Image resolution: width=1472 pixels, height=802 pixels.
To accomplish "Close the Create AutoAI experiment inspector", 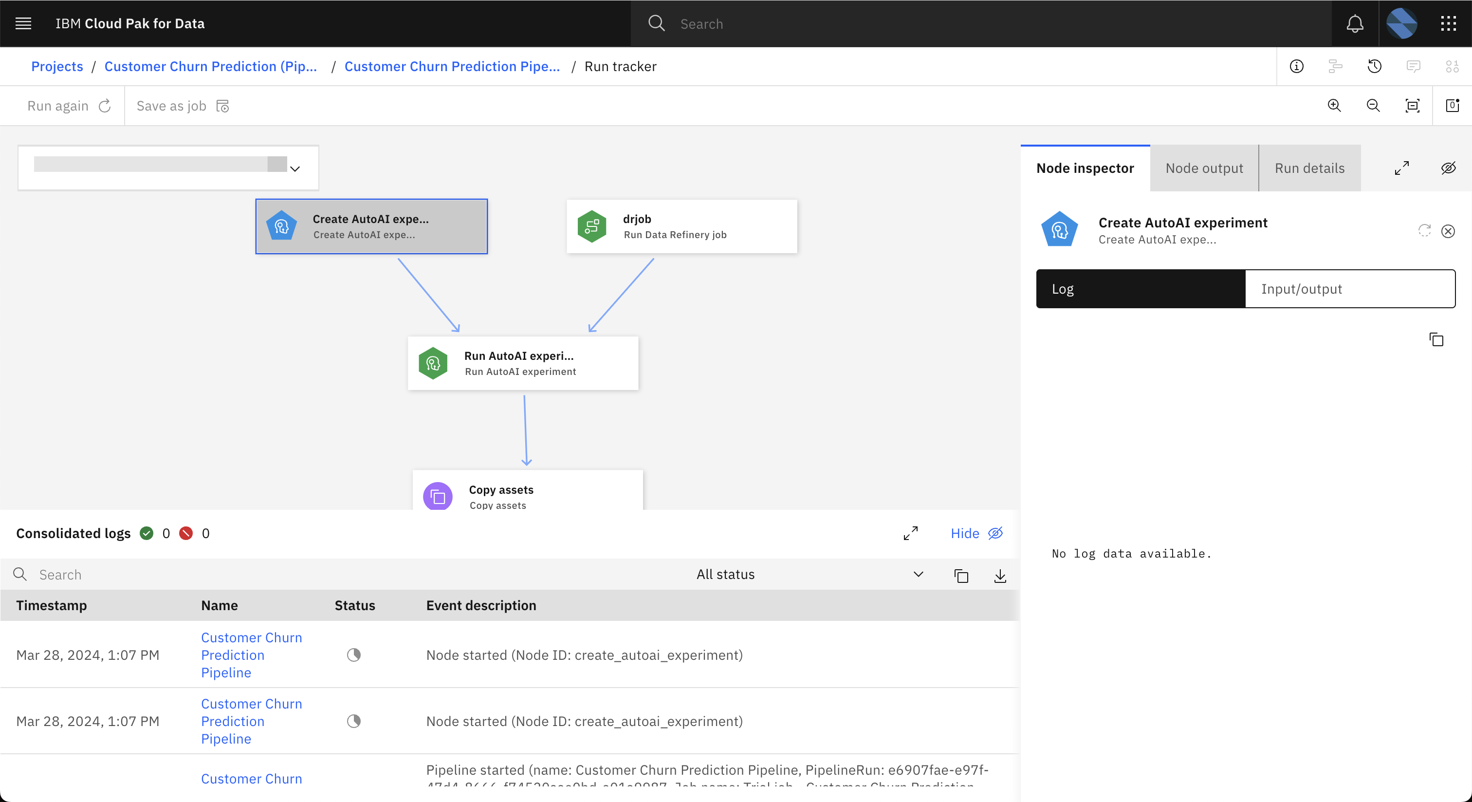I will [x=1448, y=231].
